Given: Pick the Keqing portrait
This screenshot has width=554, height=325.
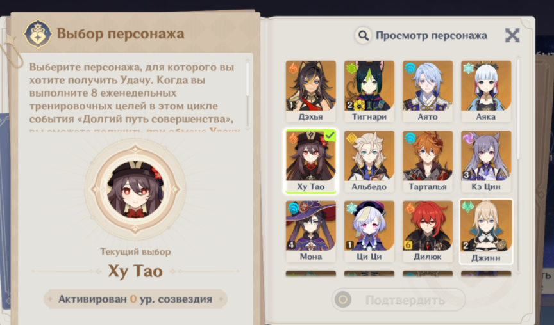Looking at the screenshot, I should point(486,161).
